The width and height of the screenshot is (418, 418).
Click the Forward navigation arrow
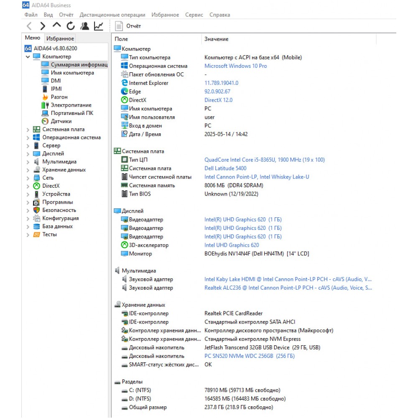point(43,26)
